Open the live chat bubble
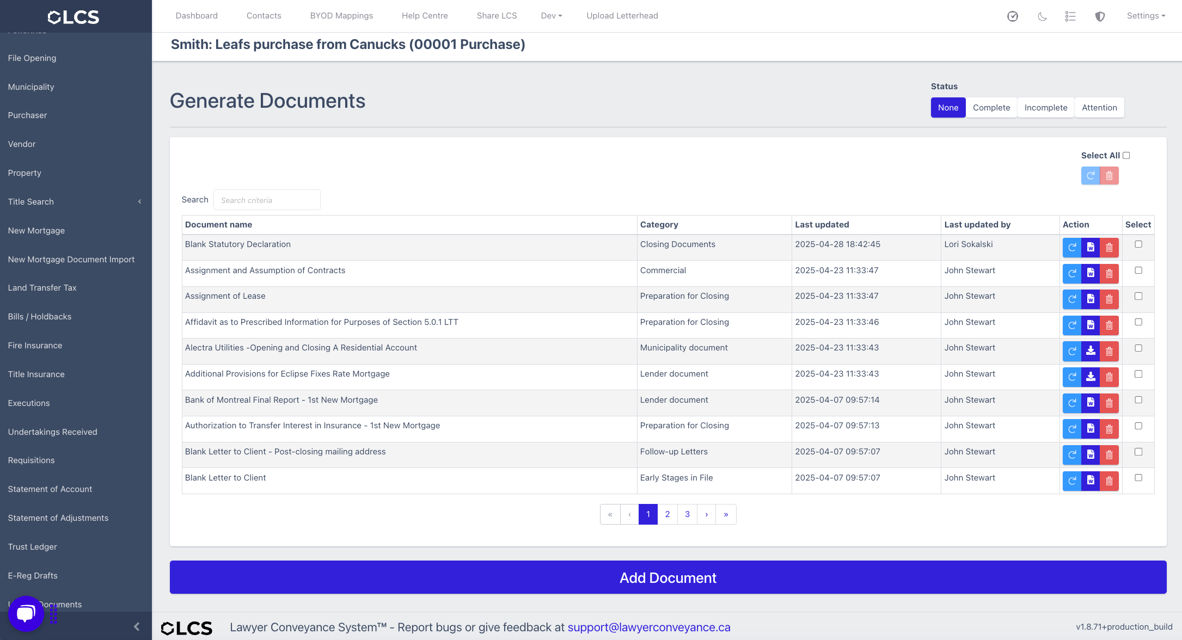1182x640 pixels. click(26, 614)
